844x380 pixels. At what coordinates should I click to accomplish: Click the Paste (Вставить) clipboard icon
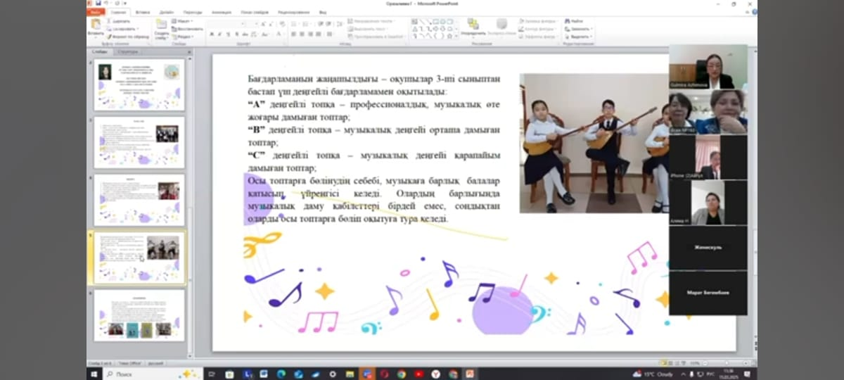pyautogui.click(x=96, y=26)
